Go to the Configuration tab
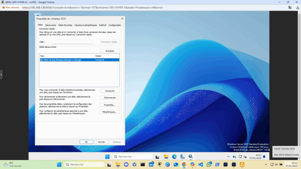Image resolution: width=301 pixels, height=169 pixels. [115, 25]
